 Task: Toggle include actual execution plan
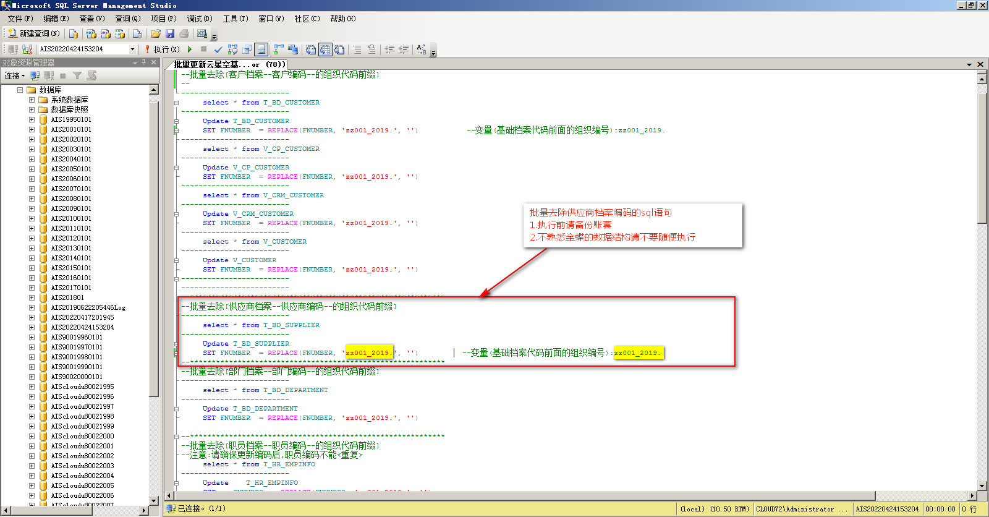click(x=279, y=49)
